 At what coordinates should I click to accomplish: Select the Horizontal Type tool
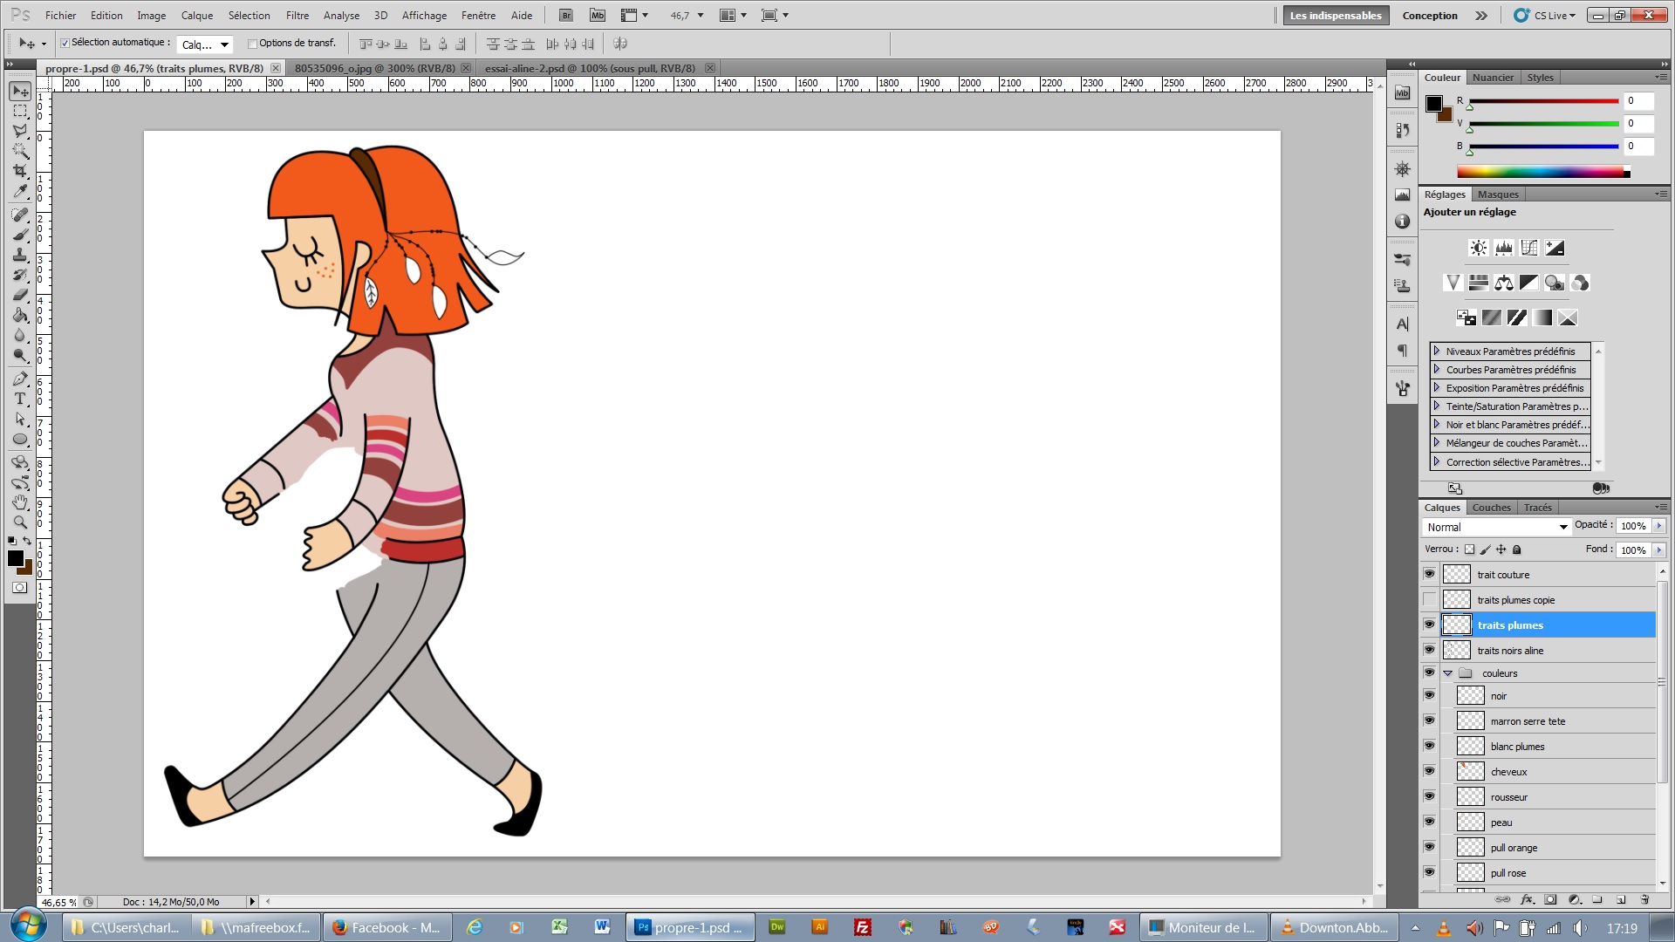pyautogui.click(x=20, y=399)
